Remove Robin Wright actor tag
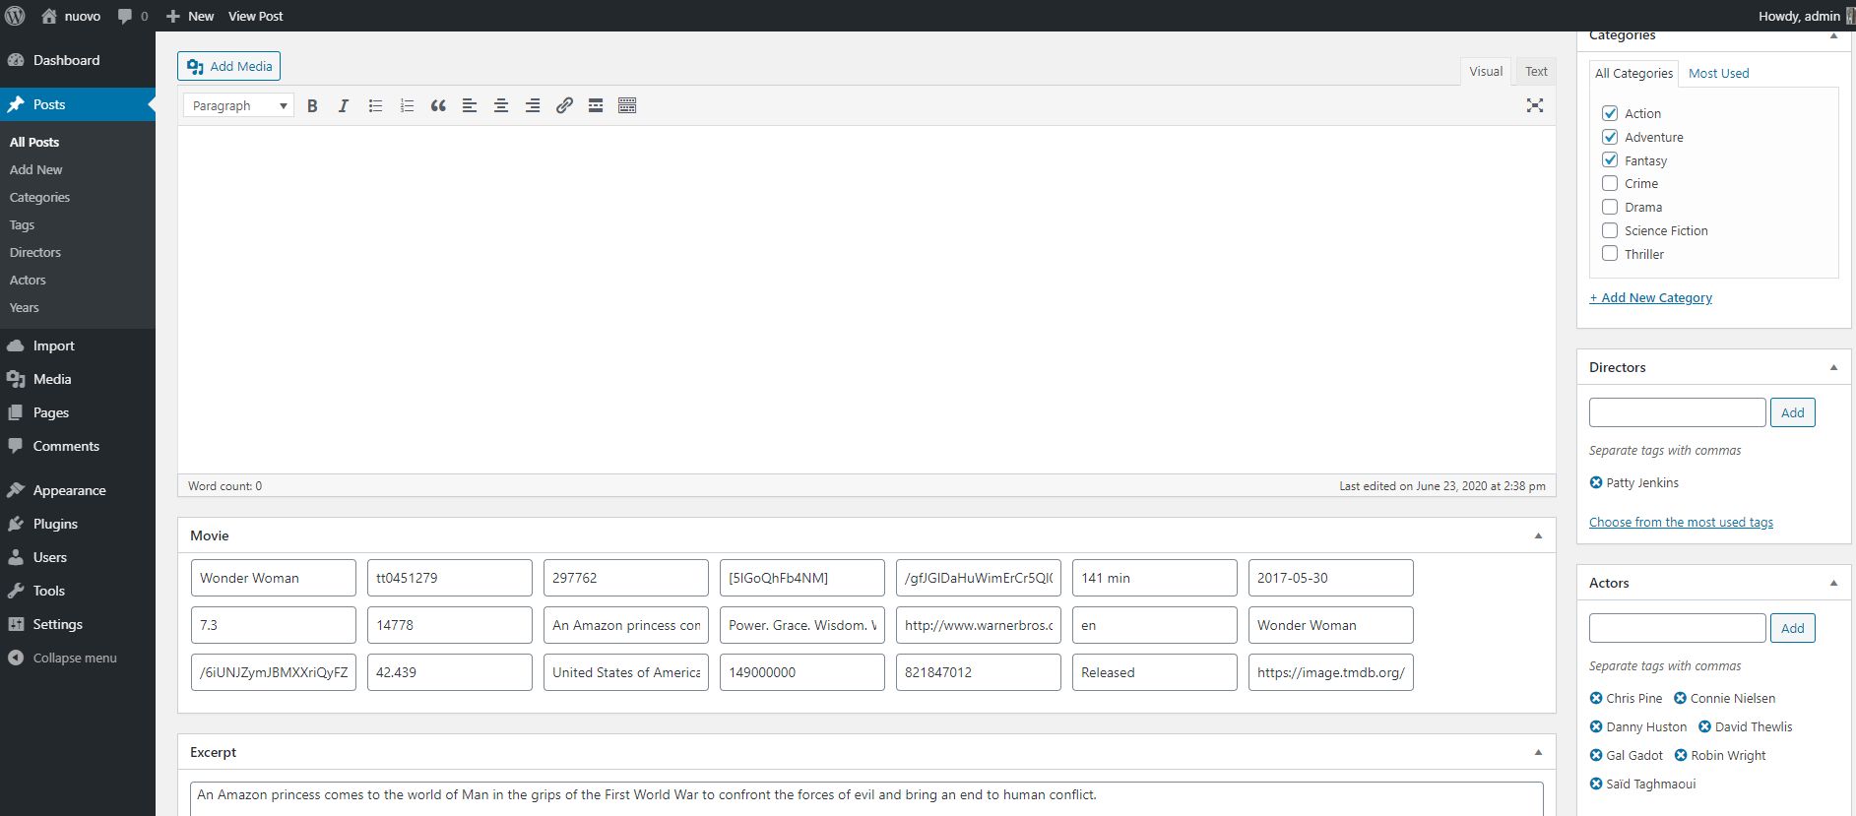 tap(1681, 755)
